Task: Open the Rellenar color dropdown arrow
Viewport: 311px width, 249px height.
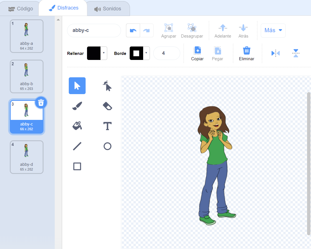Action: click(x=104, y=53)
